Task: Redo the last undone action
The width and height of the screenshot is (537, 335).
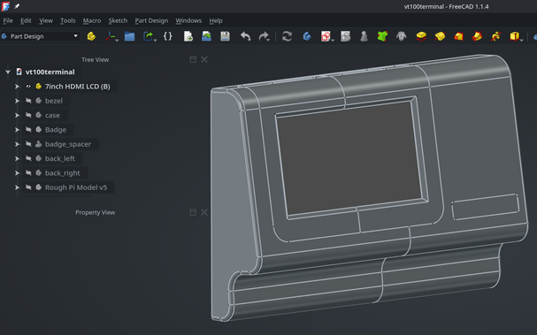Action: (x=264, y=36)
